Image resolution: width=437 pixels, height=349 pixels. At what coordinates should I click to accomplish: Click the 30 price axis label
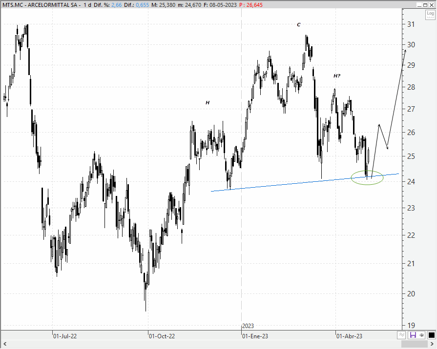pyautogui.click(x=411, y=44)
